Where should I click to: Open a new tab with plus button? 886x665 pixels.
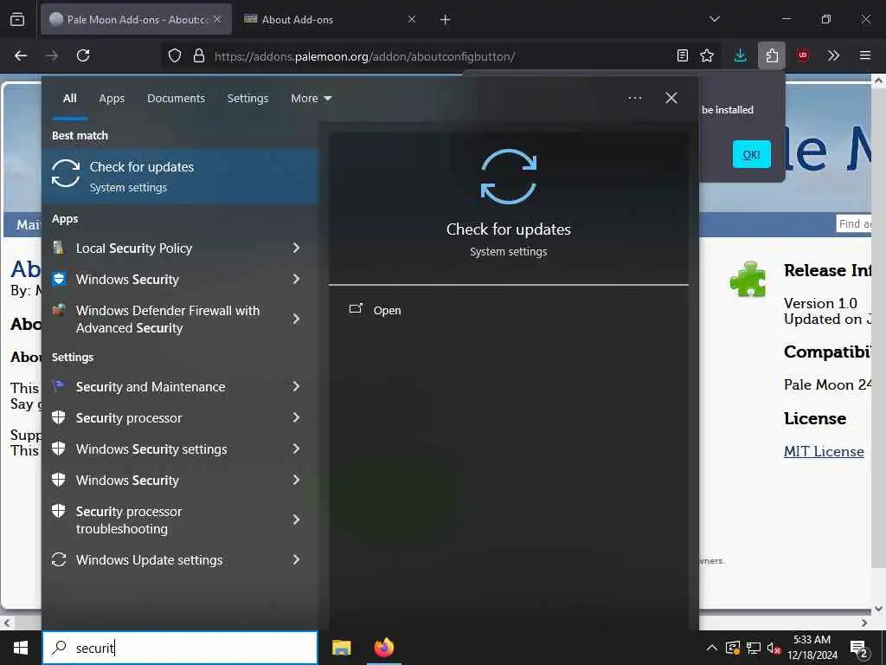[x=446, y=20]
